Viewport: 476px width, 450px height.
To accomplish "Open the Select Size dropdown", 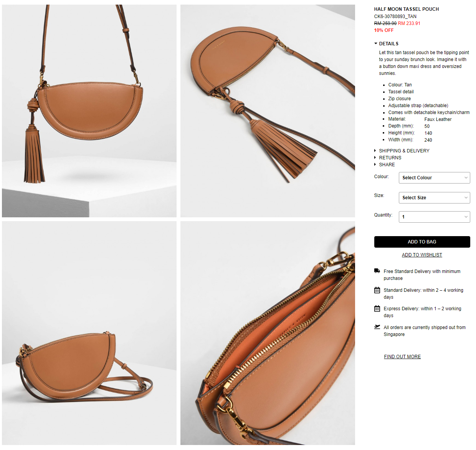I will click(435, 198).
